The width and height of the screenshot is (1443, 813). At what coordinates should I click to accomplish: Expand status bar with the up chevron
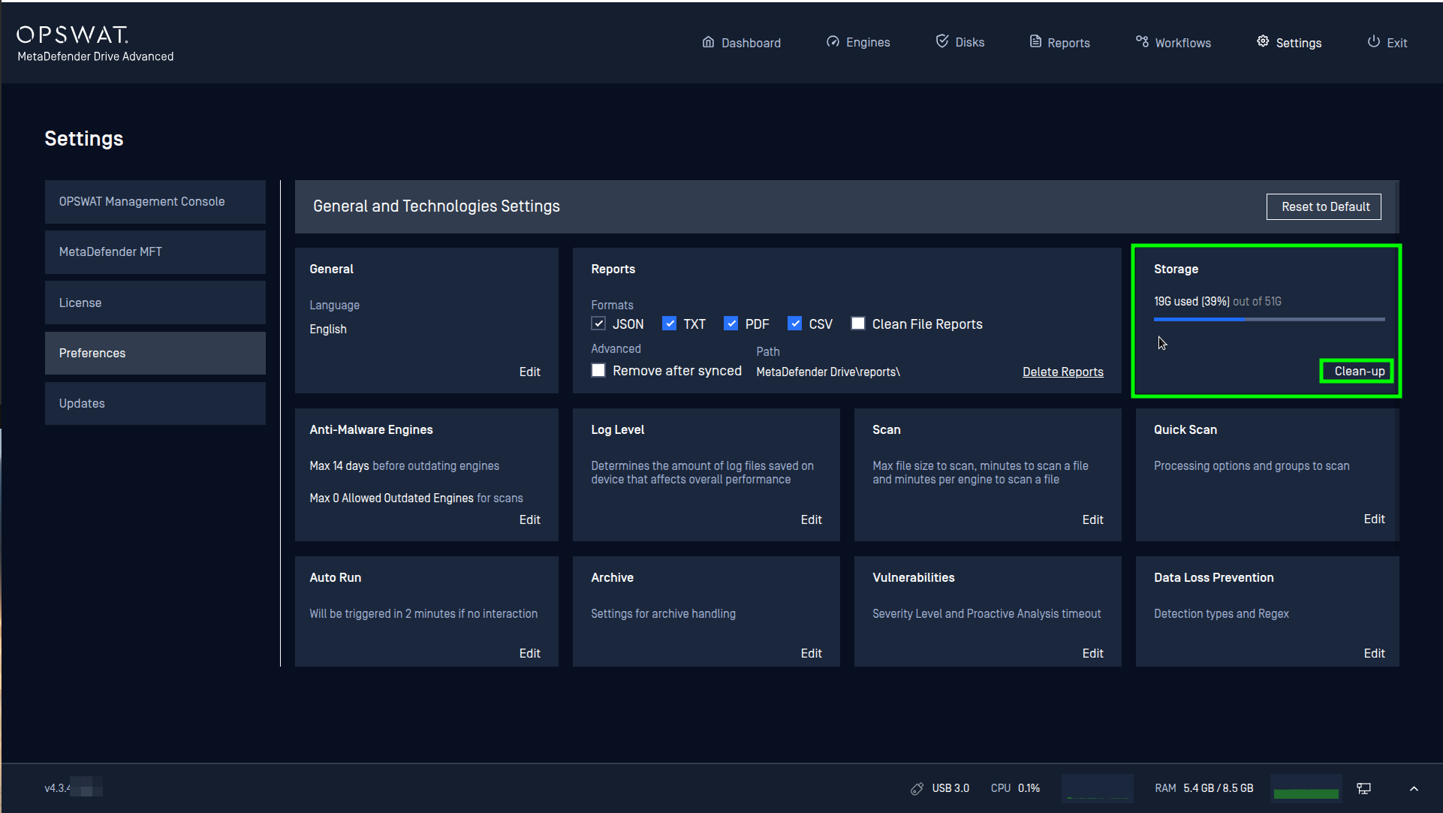(x=1414, y=788)
